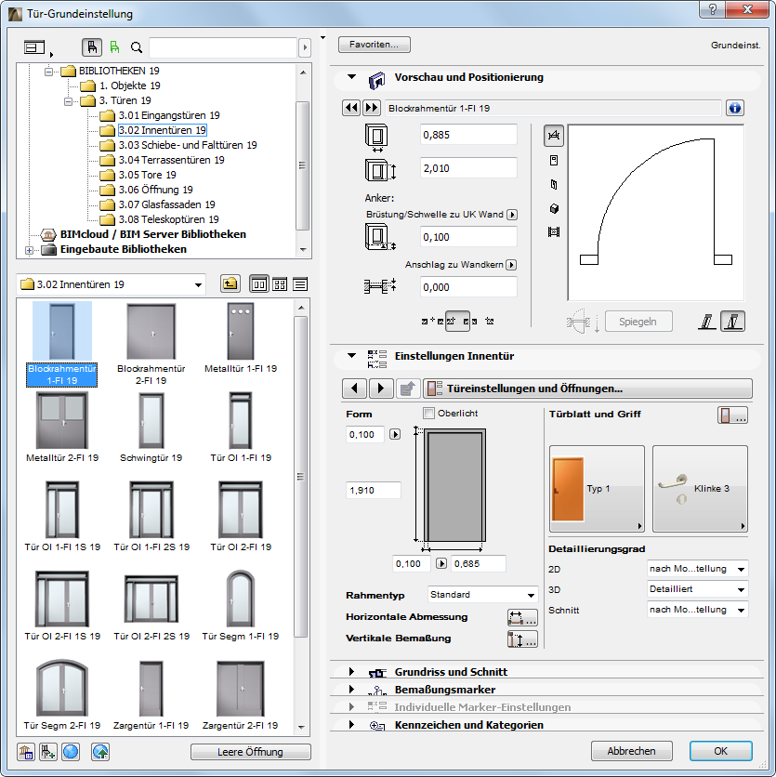Open the Rahmentyp Standard dropdown
776x777 pixels.
[482, 595]
